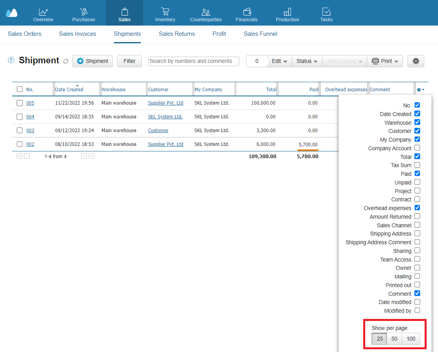Switch to Sales Invoices tab
Image resolution: width=438 pixels, height=352 pixels.
(x=78, y=34)
